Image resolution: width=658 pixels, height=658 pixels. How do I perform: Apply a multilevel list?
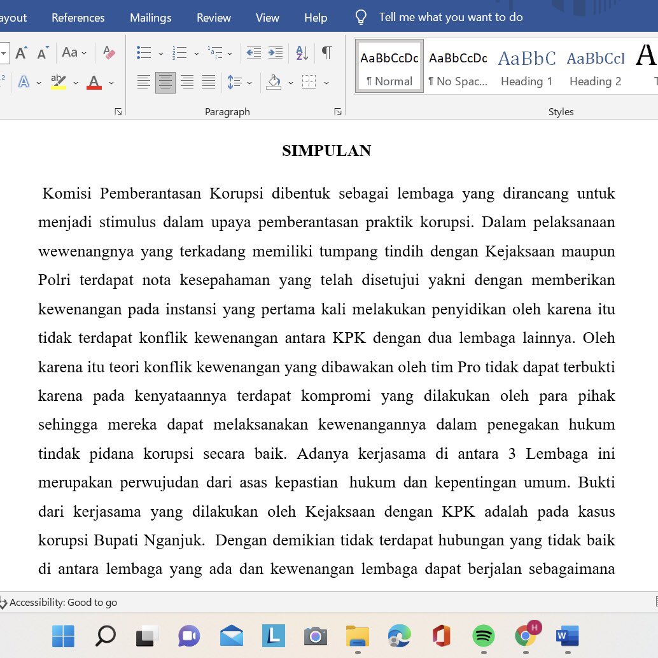coord(215,53)
